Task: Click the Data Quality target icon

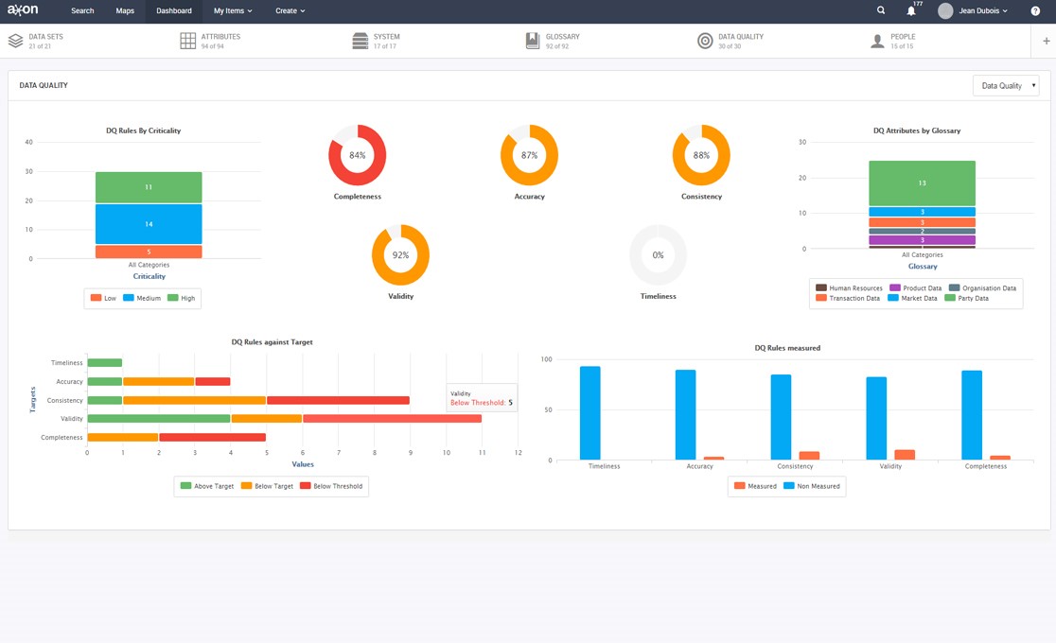Action: coord(705,41)
